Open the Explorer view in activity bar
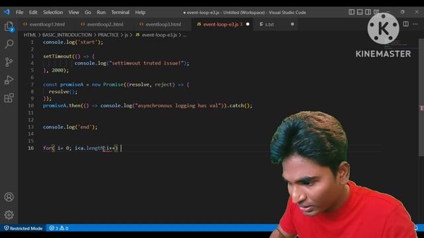 (9, 26)
